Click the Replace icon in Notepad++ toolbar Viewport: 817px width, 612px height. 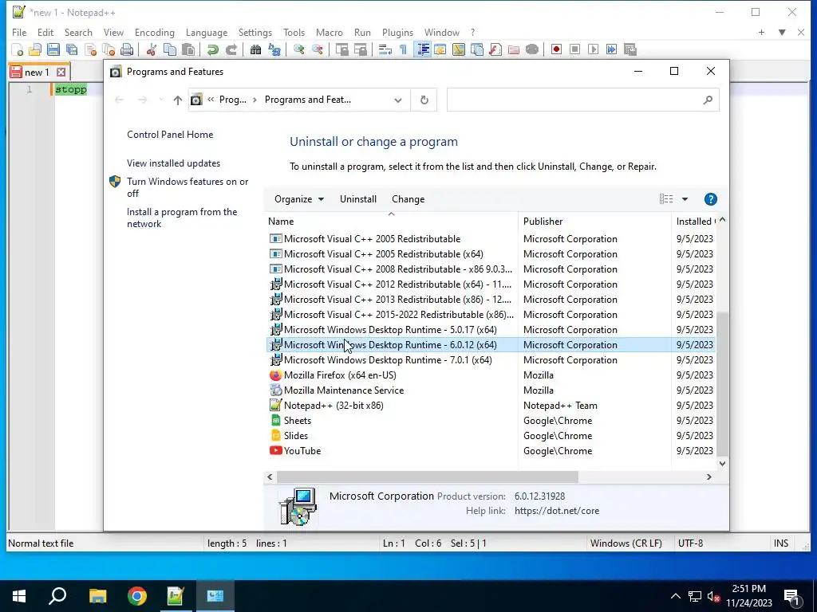click(274, 50)
